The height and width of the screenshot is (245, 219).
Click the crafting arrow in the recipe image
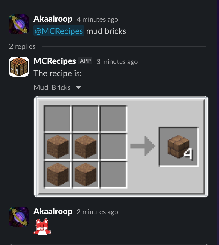click(x=143, y=146)
